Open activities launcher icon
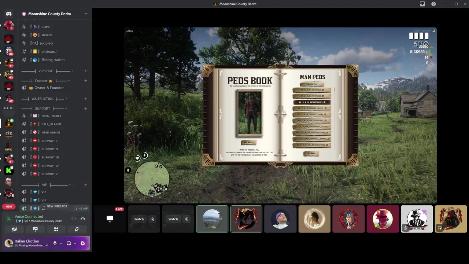Viewport: 469px width, 264px height. 56,229
